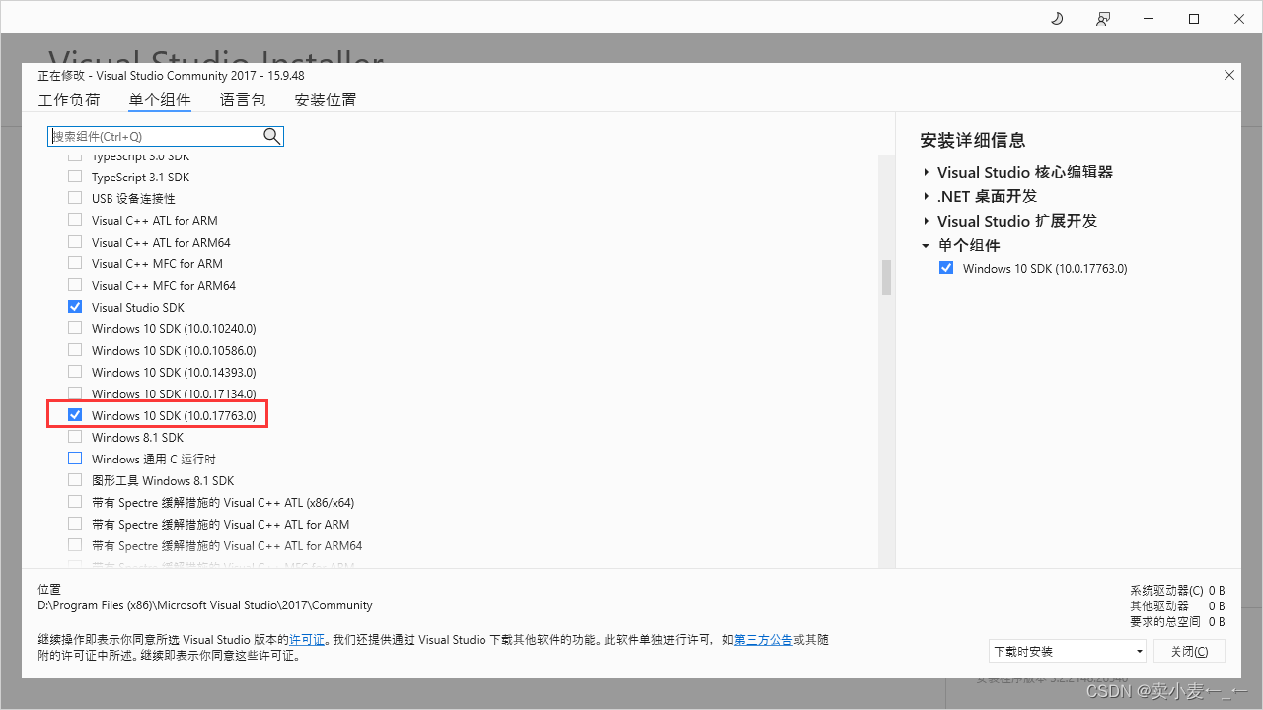Close the modify dialog with X

coord(1229,75)
